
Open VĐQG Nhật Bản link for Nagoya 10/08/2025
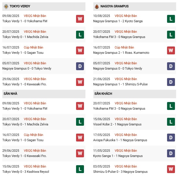tap(126, 16)
